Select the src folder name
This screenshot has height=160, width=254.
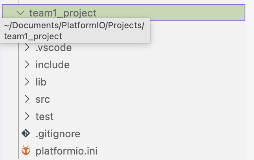(43, 99)
